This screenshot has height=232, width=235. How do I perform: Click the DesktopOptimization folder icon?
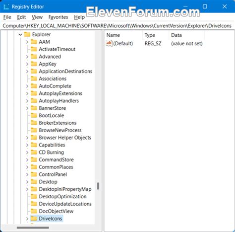coord(34,197)
